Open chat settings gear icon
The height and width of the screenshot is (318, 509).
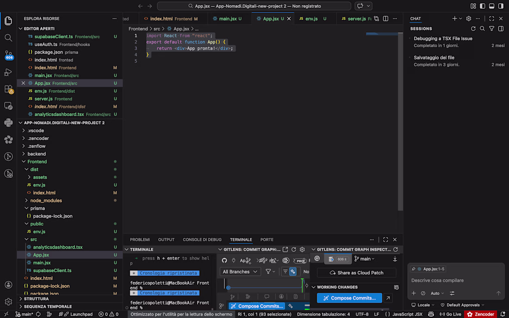(469, 18)
